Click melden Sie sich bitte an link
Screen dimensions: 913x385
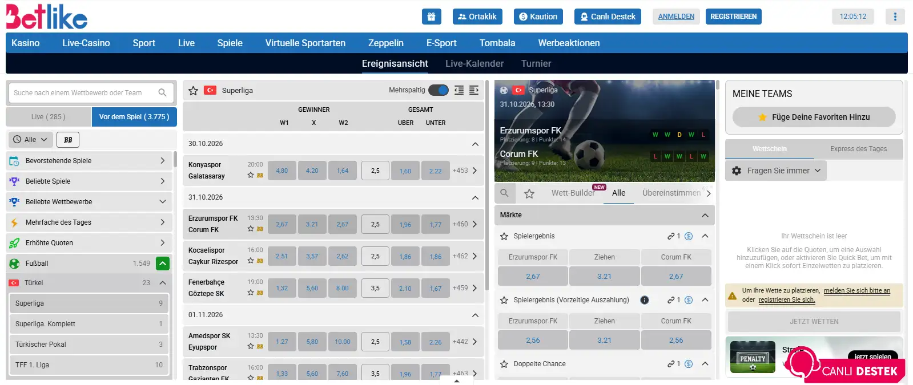[857, 291]
